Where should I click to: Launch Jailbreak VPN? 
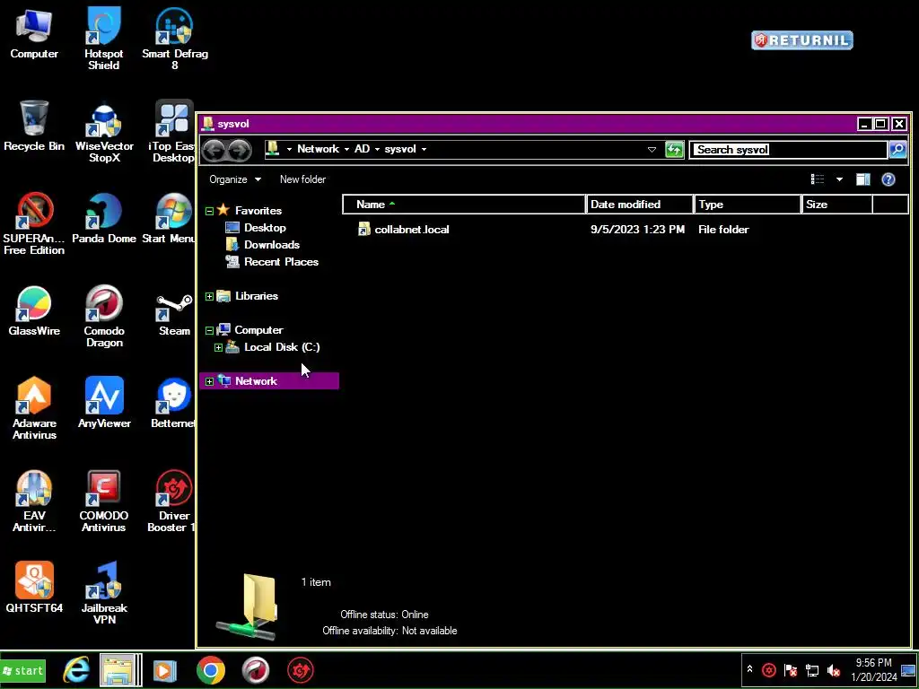coord(104,594)
